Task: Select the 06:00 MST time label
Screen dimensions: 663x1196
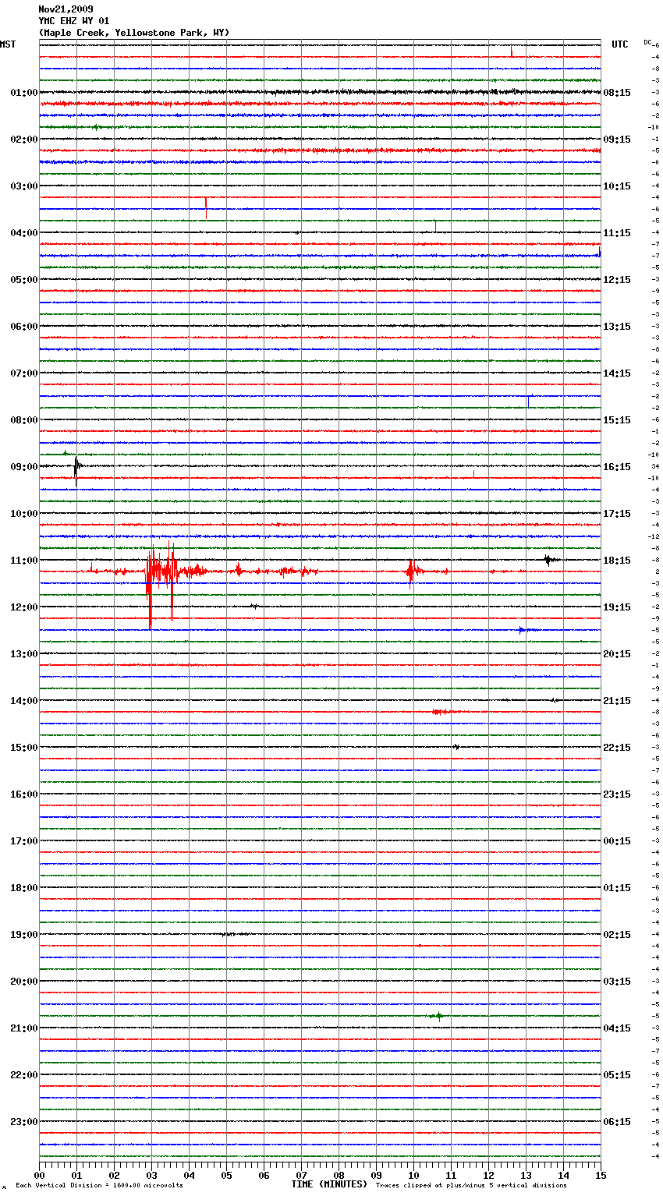Action: coord(24,327)
